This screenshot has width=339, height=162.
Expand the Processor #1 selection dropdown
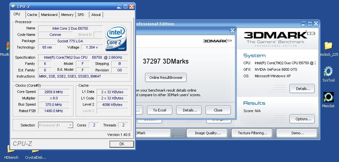[x=71, y=125]
